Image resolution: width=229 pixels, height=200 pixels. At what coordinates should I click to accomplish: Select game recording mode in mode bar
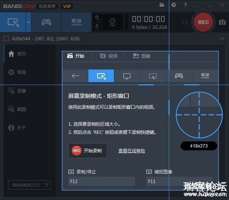179,76
